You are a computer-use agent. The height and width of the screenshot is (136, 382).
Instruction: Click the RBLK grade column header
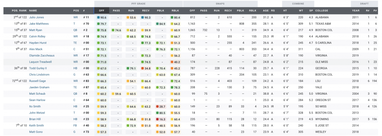pyautogui.click(x=175, y=11)
